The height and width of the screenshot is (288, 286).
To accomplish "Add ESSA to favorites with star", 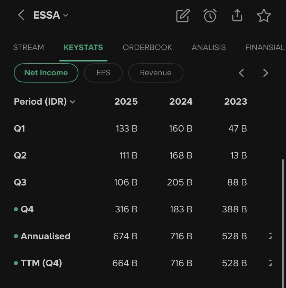I will (264, 16).
